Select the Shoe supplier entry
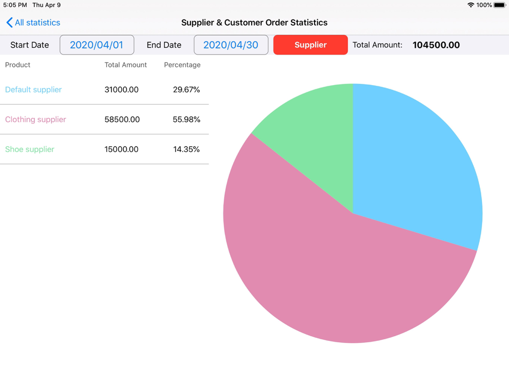Image resolution: width=509 pixels, height=382 pixels. 29,149
